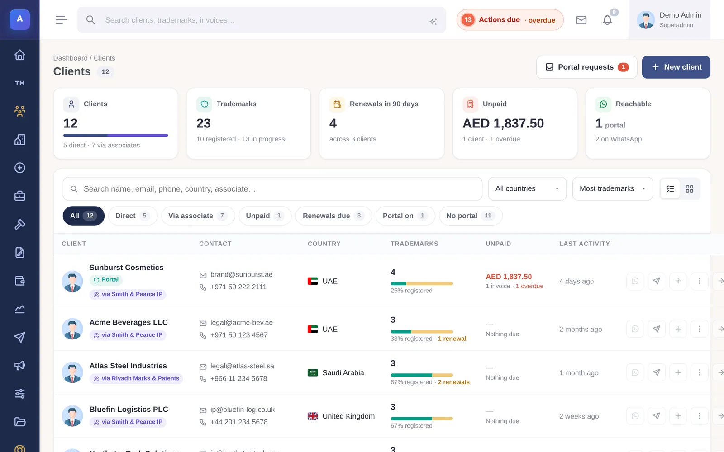Click the global search clients, trademarks field

click(x=262, y=20)
